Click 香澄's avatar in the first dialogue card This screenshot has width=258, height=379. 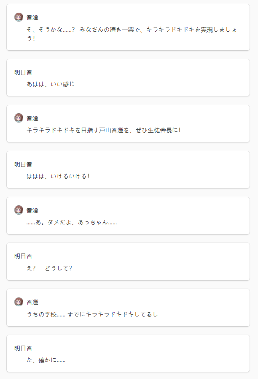19,17
